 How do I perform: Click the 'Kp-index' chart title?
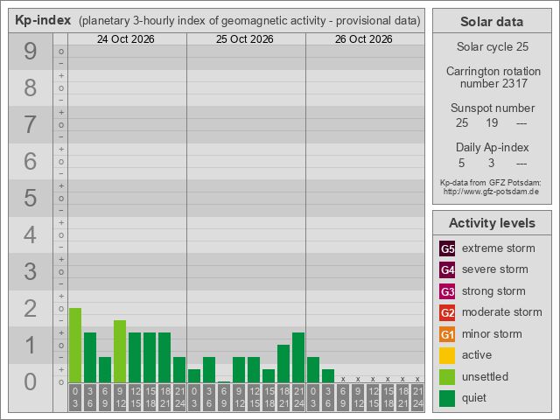pyautogui.click(x=43, y=20)
